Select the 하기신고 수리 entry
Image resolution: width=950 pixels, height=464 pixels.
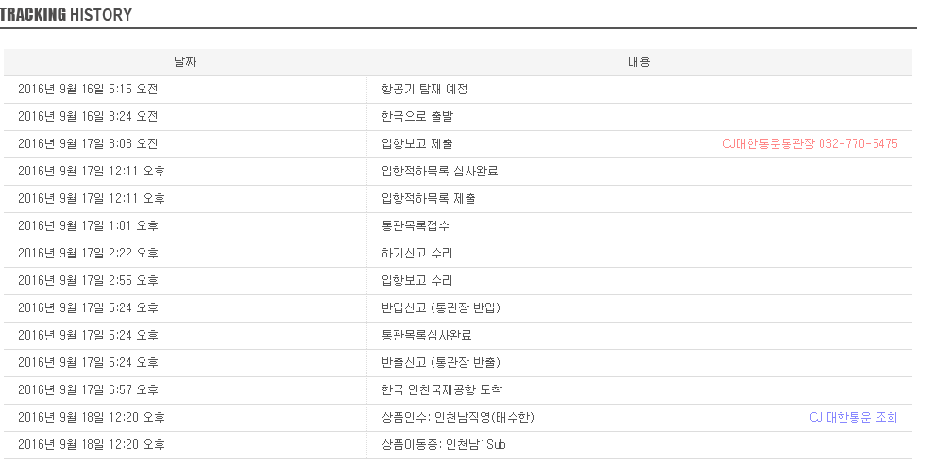(x=416, y=254)
